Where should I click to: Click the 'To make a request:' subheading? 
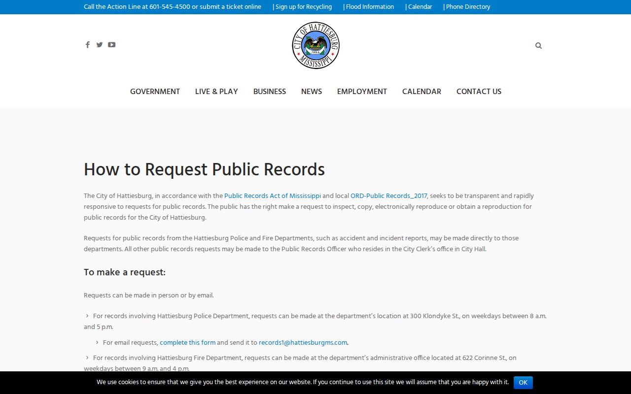[x=125, y=272]
